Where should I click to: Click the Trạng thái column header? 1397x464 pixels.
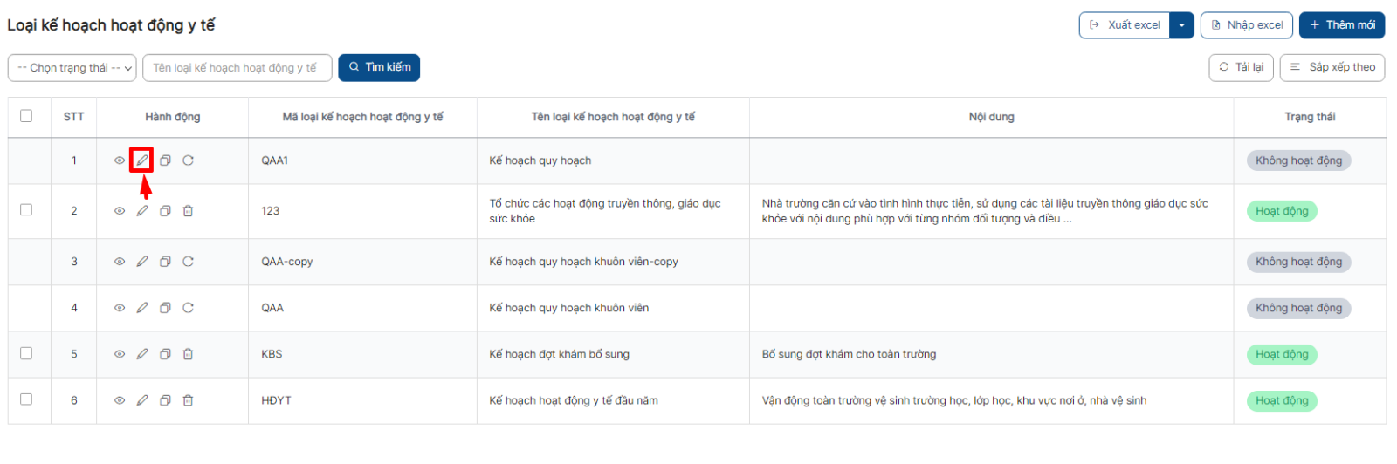coord(1310,117)
